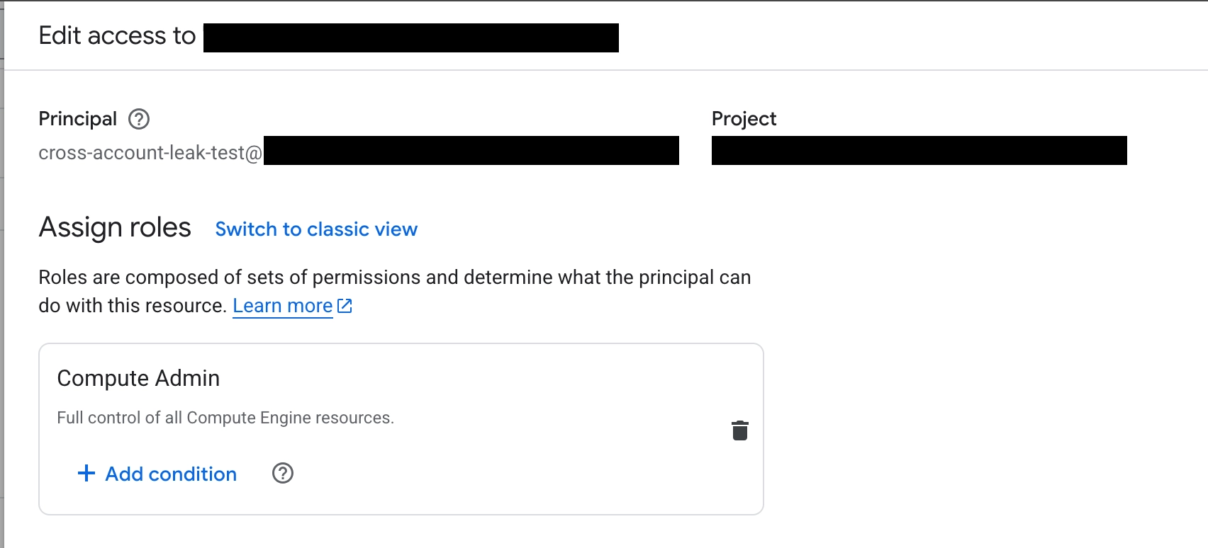Add a condition to Compute Admin role

(170, 474)
